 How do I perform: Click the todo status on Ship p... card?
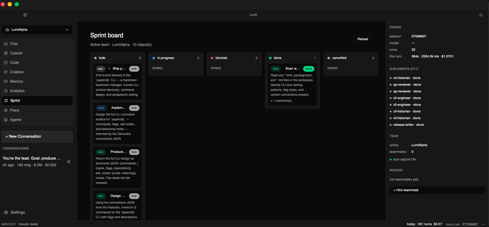134,69
